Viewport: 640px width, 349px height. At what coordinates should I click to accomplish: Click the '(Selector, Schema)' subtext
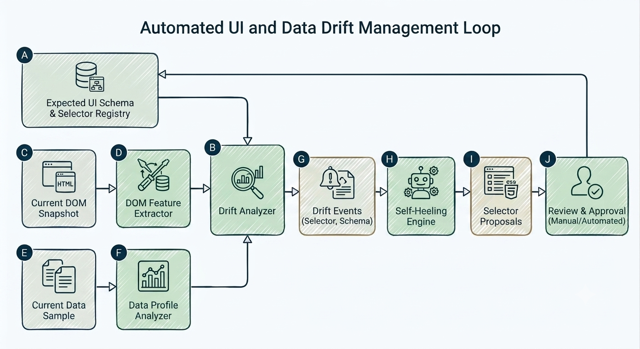click(x=337, y=221)
